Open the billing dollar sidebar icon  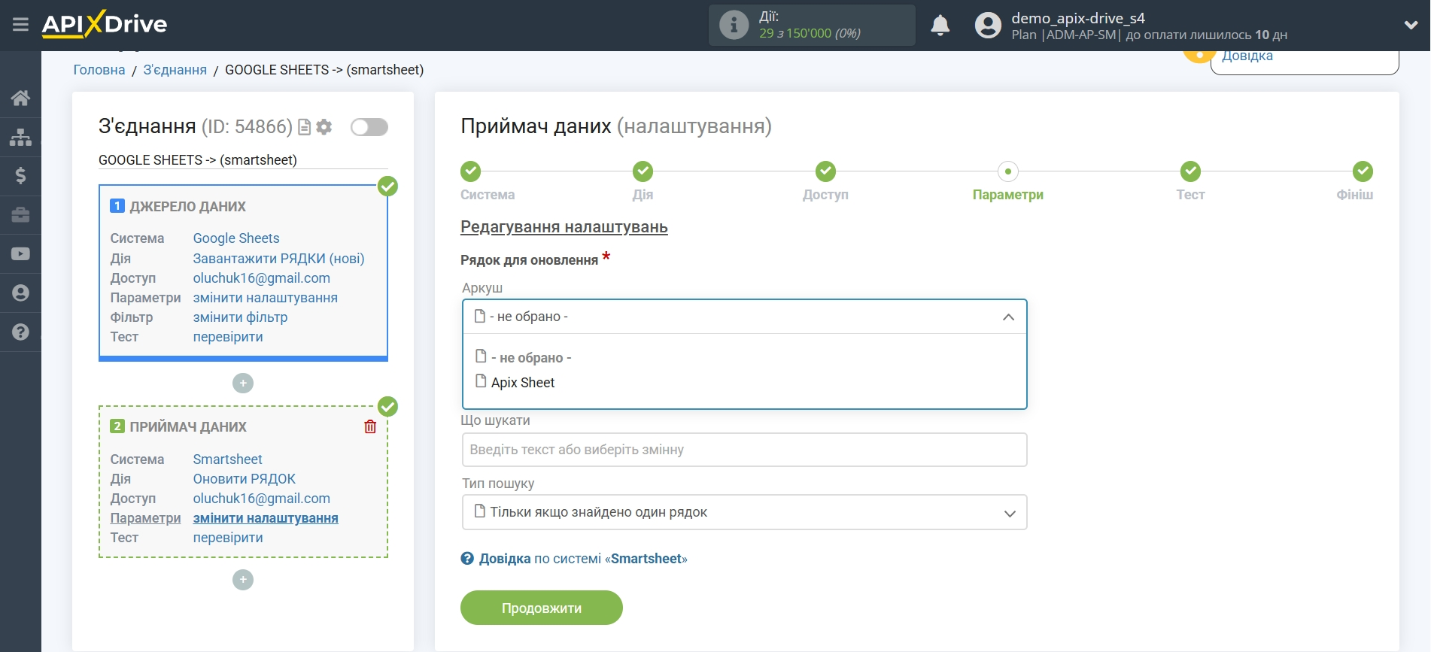(20, 176)
